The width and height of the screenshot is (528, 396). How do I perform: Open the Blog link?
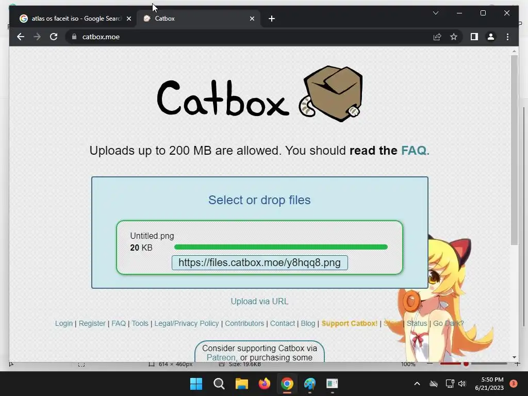(x=308, y=323)
